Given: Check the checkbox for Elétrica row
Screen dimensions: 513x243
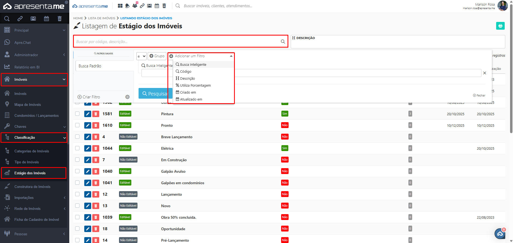Looking at the screenshot, I should pyautogui.click(x=77, y=148).
